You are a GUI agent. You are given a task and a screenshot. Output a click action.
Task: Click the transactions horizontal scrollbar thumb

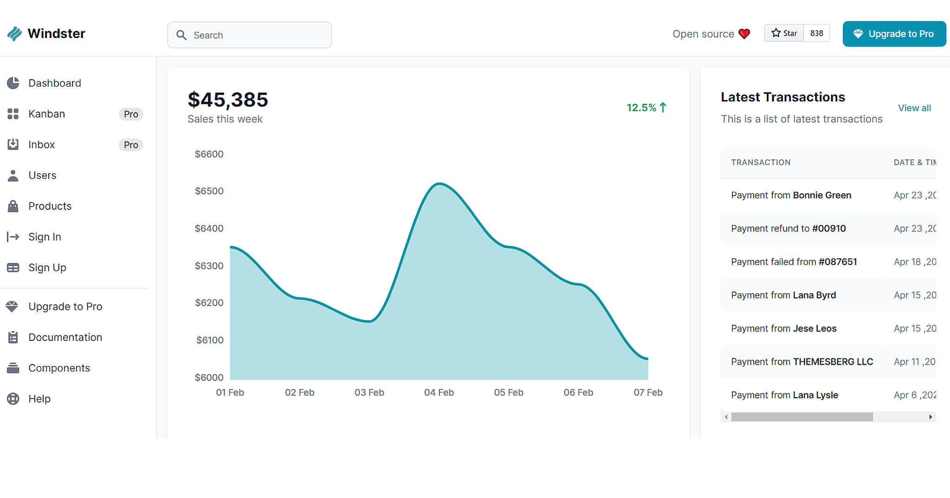[x=802, y=417]
